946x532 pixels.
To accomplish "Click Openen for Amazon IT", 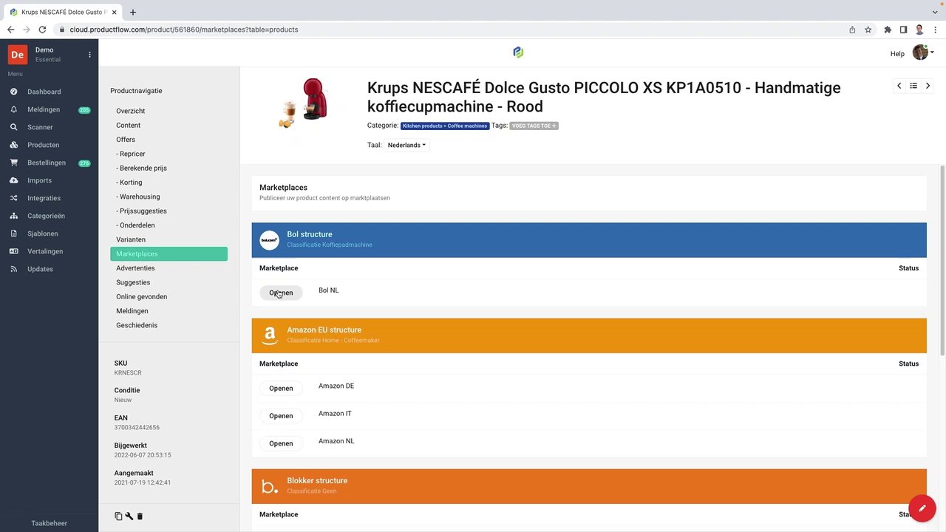I will (281, 416).
